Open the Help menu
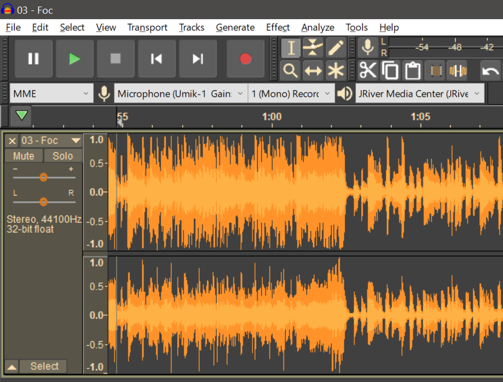This screenshot has width=503, height=382. 389,27
